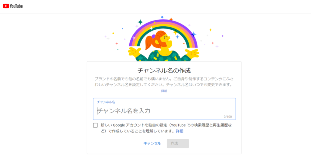The width and height of the screenshot is (311, 156).
Task: Open the 詳細 link beside the checkbox text
Action: [180, 131]
